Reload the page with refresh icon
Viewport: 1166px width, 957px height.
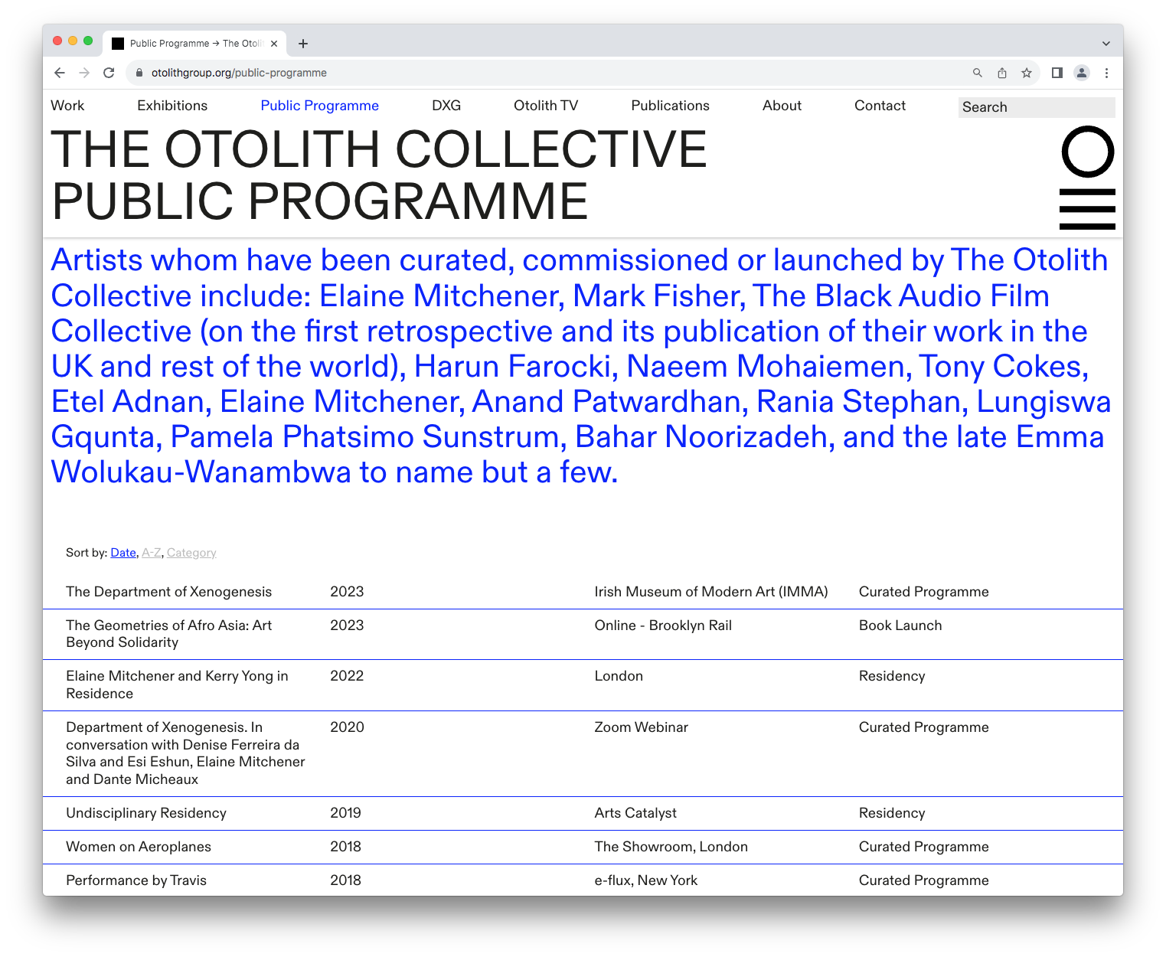click(109, 73)
